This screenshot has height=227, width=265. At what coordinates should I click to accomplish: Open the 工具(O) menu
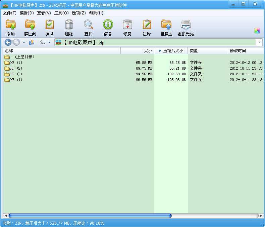point(61,13)
